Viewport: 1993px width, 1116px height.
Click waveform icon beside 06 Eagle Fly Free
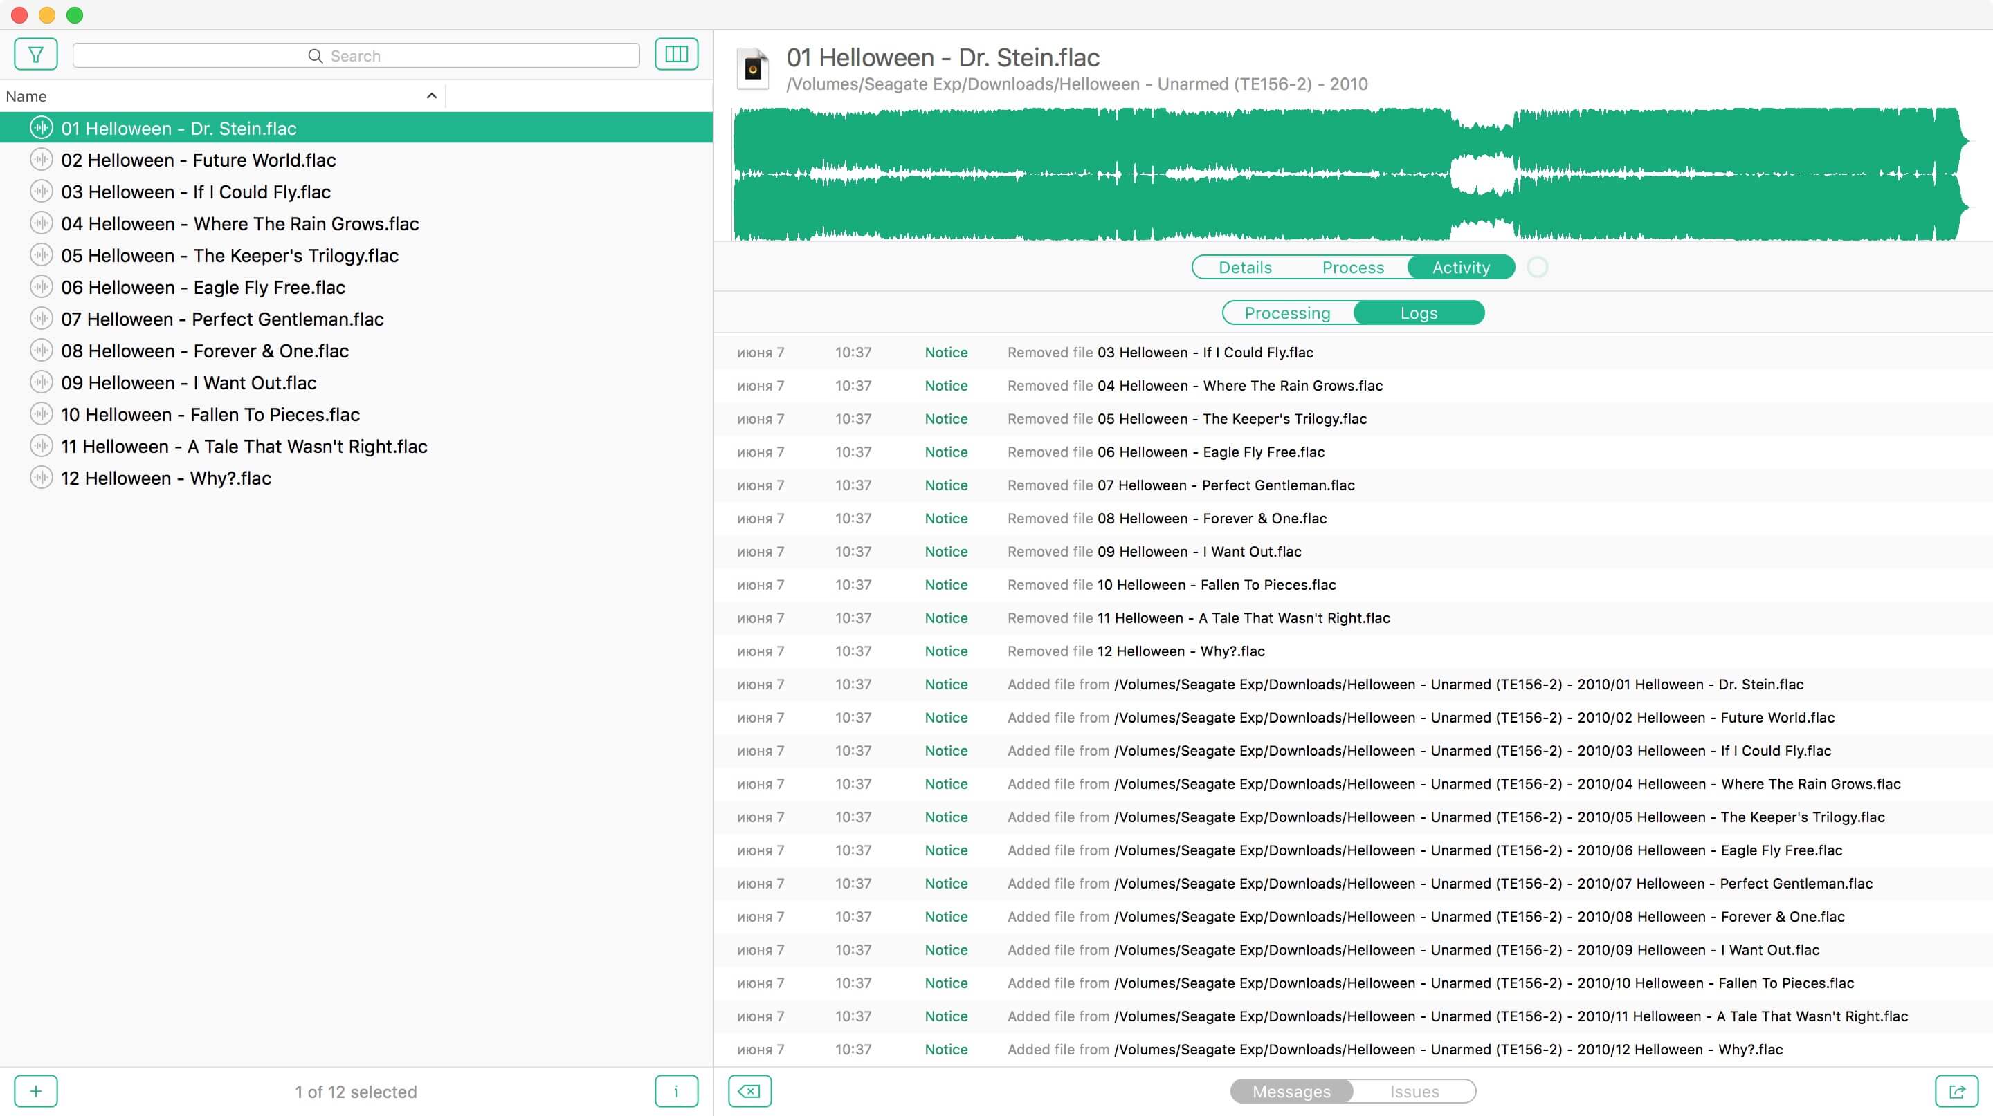coord(41,287)
